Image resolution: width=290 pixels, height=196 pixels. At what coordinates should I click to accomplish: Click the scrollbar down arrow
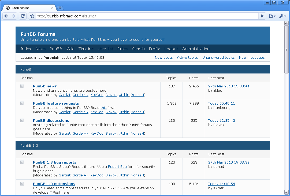tap(286, 192)
